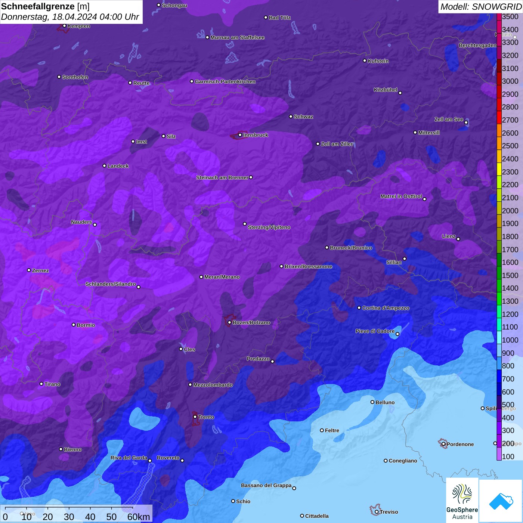Click the Zell am See marker dot
523x523 pixels.
466,123
